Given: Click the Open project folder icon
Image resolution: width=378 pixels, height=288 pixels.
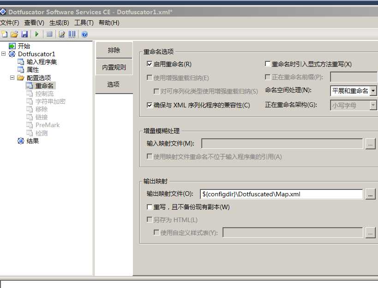Looking at the screenshot, I should coord(14,34).
